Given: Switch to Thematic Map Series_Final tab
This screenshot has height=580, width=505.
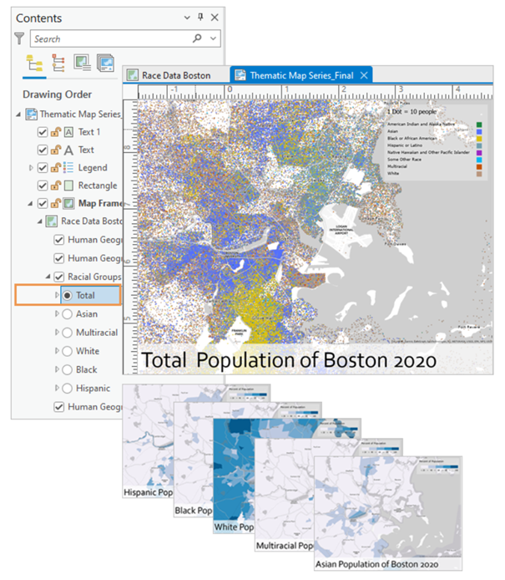Looking at the screenshot, I should pos(301,75).
